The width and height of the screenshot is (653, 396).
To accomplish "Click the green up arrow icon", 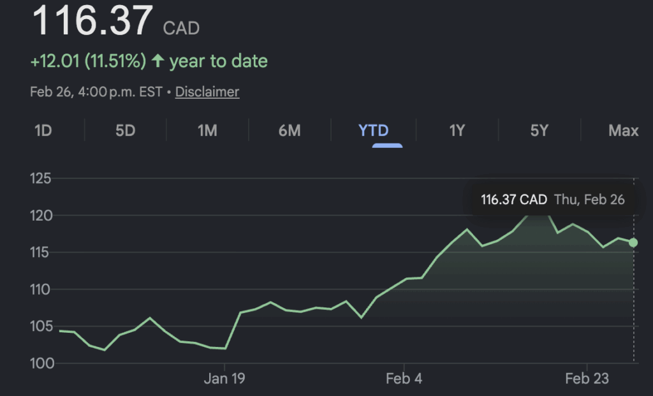I will point(158,61).
